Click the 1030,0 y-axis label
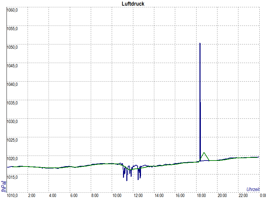The image size is (266, 199). click(x=12, y=121)
